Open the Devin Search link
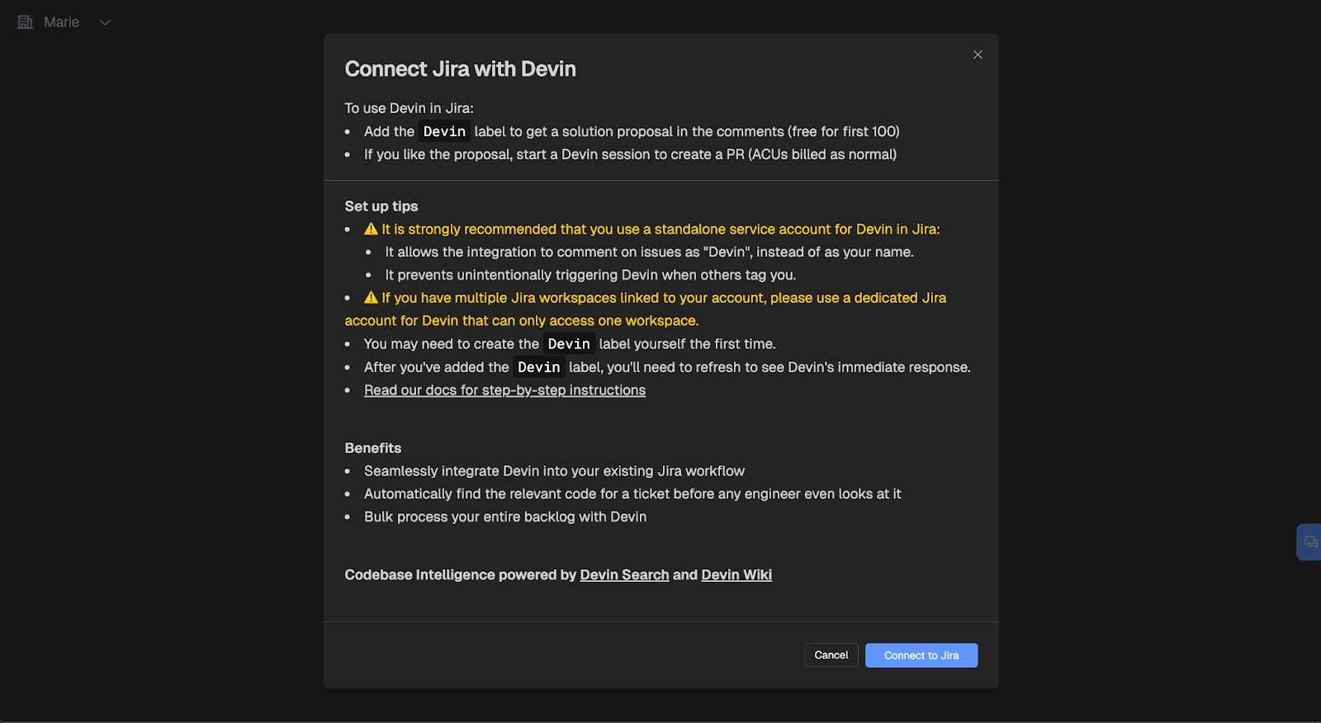 coord(624,575)
